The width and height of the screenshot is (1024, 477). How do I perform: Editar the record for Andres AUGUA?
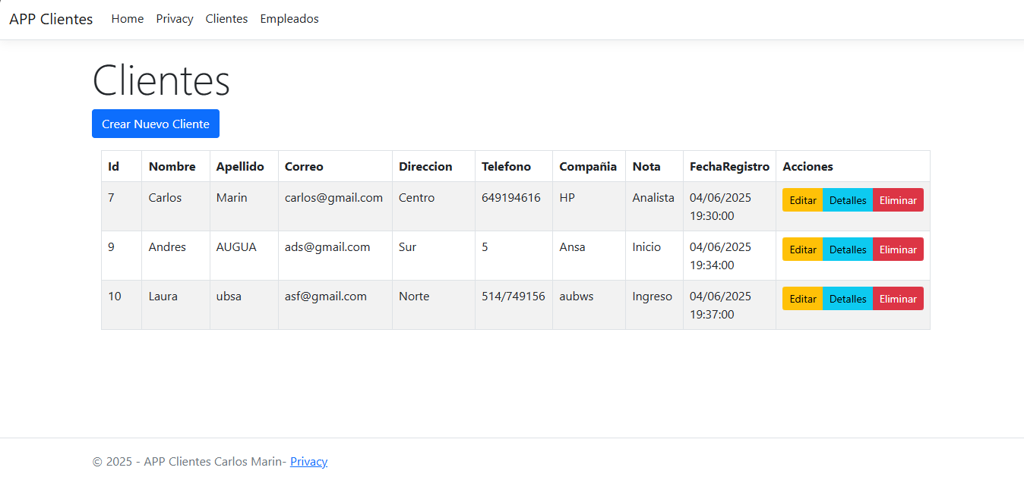click(x=802, y=249)
